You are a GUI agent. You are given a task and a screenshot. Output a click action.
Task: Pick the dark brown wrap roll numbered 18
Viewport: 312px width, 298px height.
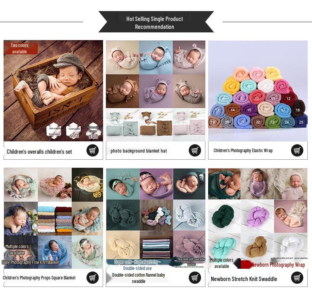point(298,109)
